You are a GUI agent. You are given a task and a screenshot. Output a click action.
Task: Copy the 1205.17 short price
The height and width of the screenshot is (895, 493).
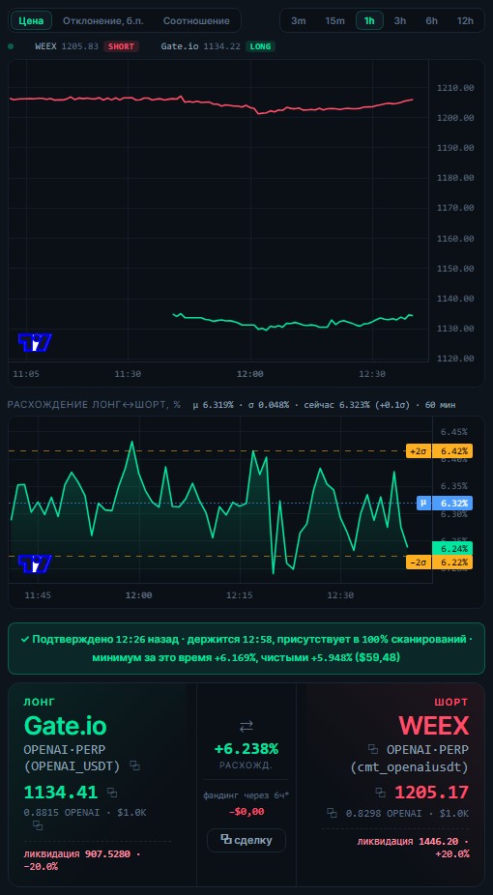point(381,793)
